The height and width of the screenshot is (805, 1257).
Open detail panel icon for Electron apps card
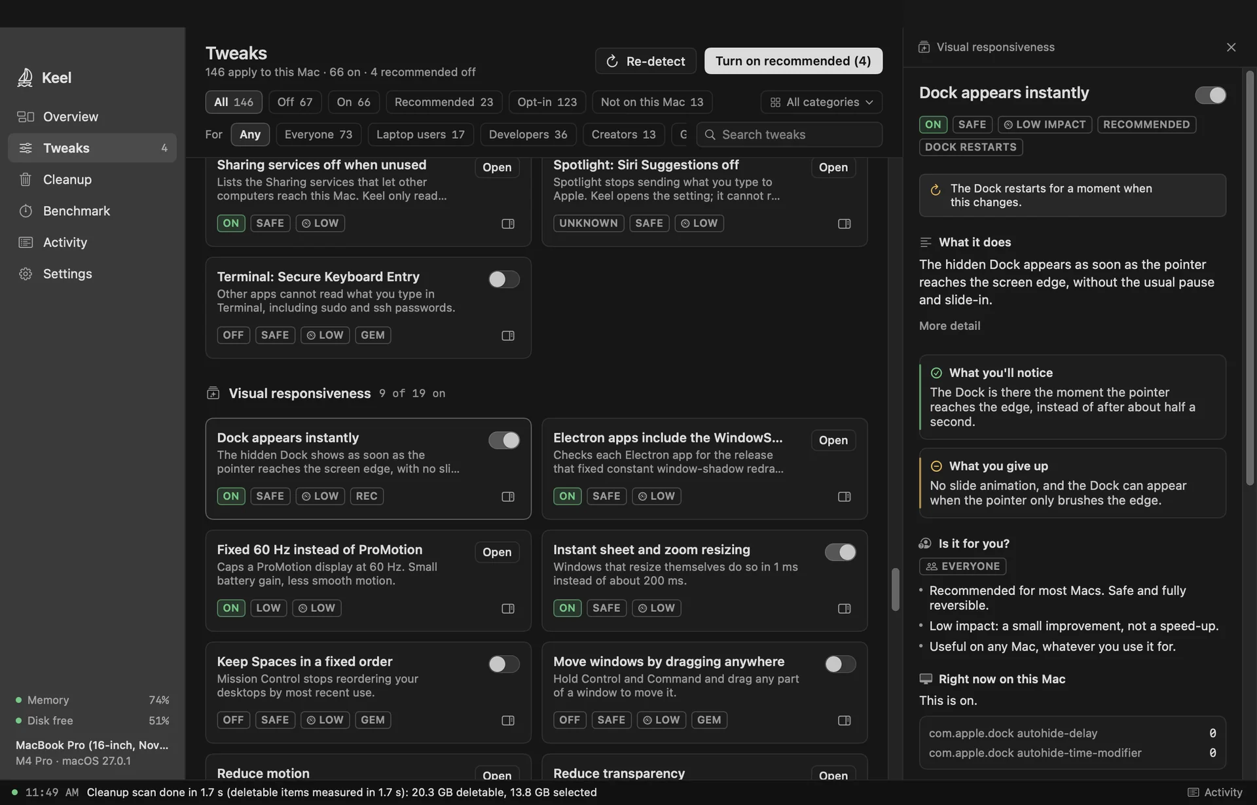(x=845, y=496)
